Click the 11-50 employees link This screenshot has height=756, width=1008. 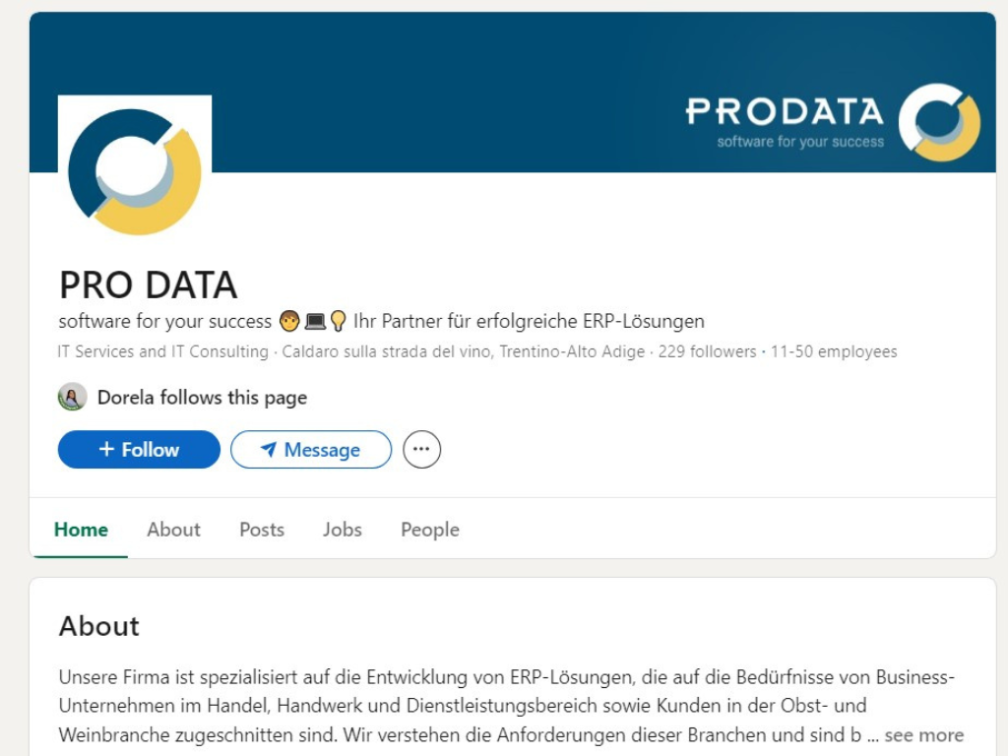[x=834, y=351]
